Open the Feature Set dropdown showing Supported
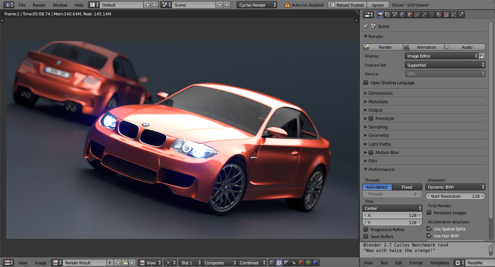 pos(445,65)
